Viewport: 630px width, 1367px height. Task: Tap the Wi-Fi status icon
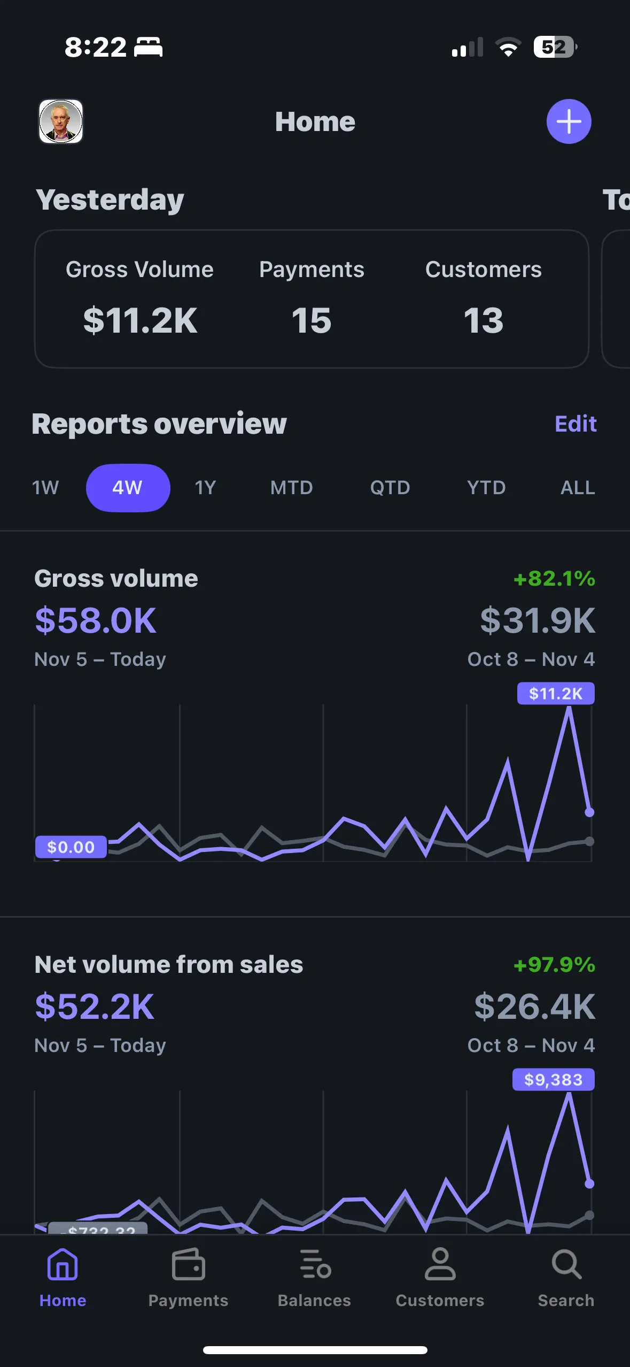tap(508, 47)
